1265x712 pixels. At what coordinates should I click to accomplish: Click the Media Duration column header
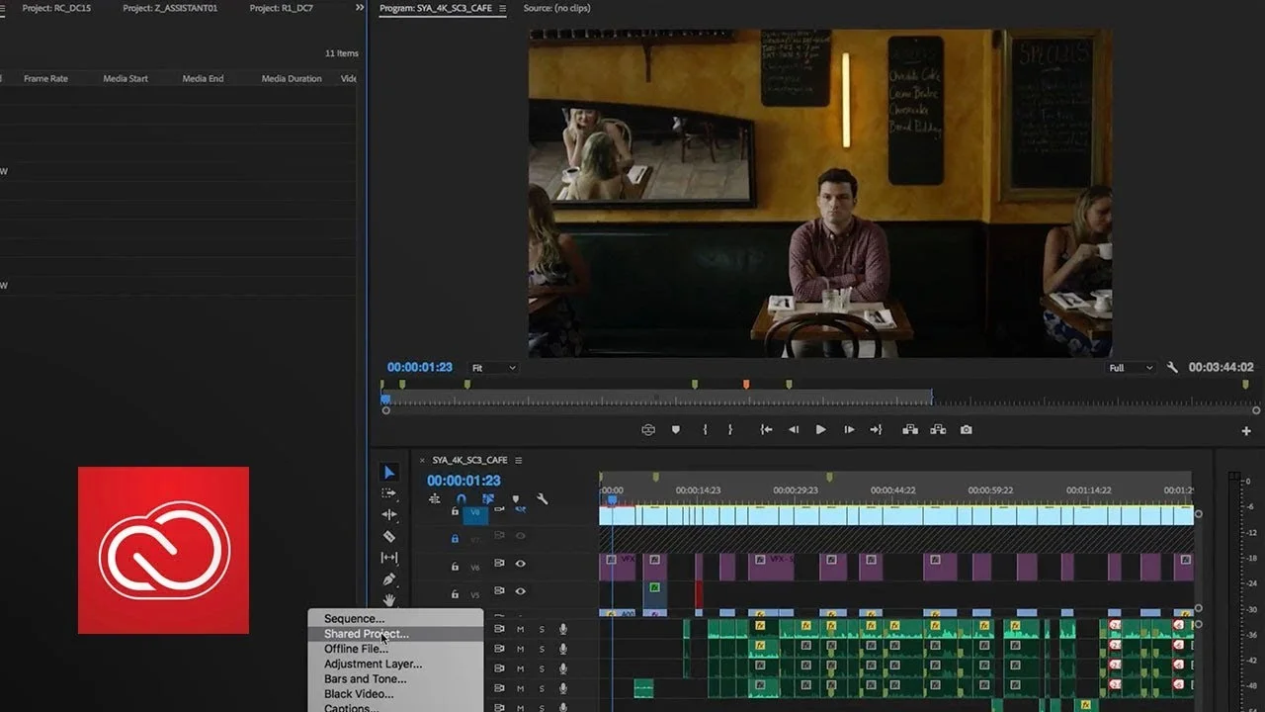click(x=292, y=79)
